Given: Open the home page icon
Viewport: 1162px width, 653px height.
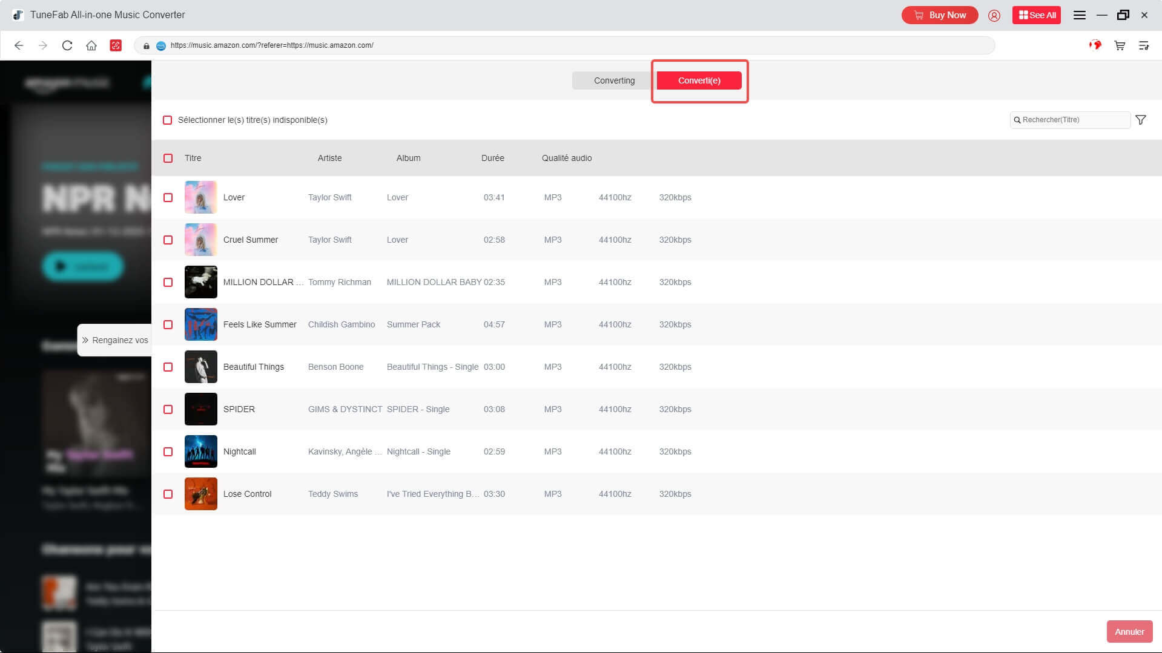Looking at the screenshot, I should [x=91, y=45].
